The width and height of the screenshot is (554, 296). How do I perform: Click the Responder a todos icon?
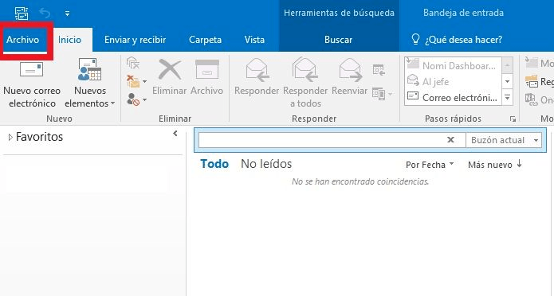[305, 70]
